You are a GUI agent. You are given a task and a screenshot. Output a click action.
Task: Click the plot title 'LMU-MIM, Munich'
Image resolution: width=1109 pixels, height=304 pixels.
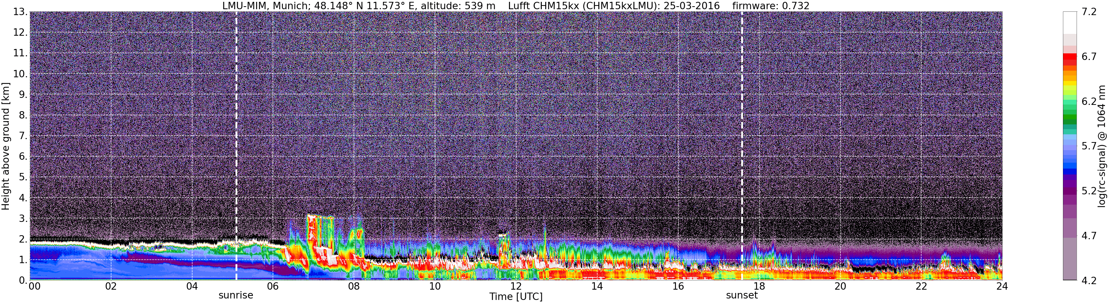264,6
